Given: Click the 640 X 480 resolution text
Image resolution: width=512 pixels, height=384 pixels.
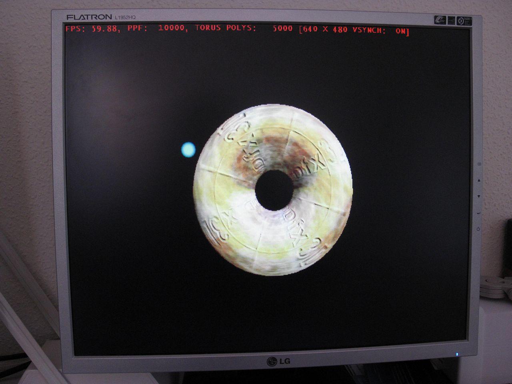Looking at the screenshot, I should click(x=325, y=29).
